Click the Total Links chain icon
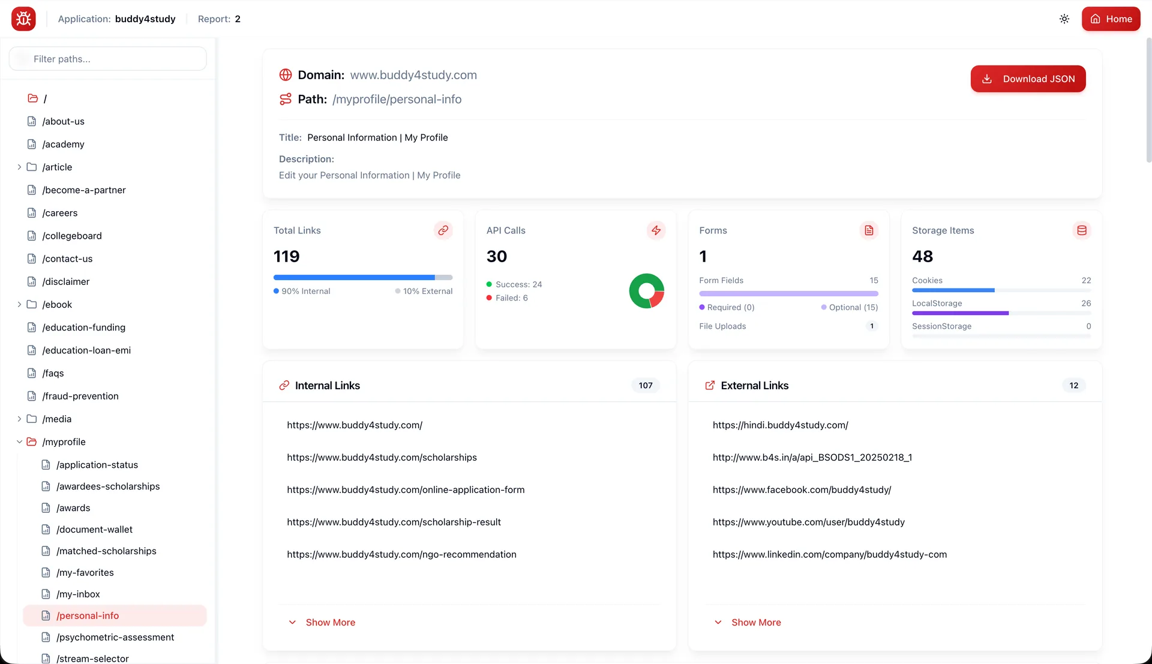 click(x=443, y=230)
